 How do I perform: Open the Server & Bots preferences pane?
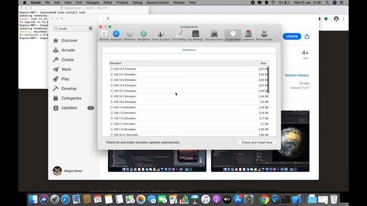click(264, 35)
